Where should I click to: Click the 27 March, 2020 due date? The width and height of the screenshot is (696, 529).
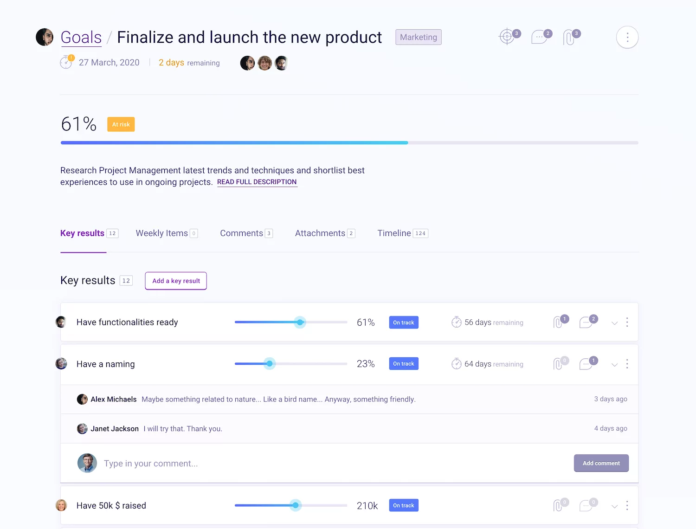[109, 63]
